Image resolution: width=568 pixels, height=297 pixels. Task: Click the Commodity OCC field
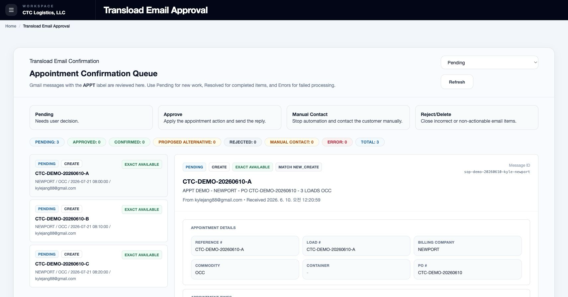pos(245,269)
